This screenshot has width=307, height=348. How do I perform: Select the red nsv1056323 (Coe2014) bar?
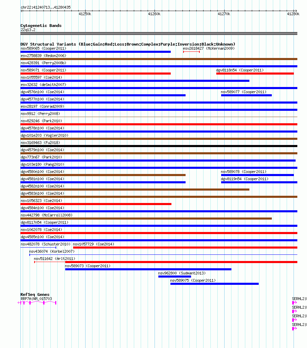tap(96, 204)
